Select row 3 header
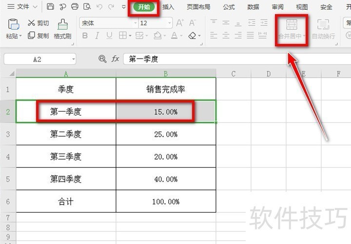 (x=8, y=134)
